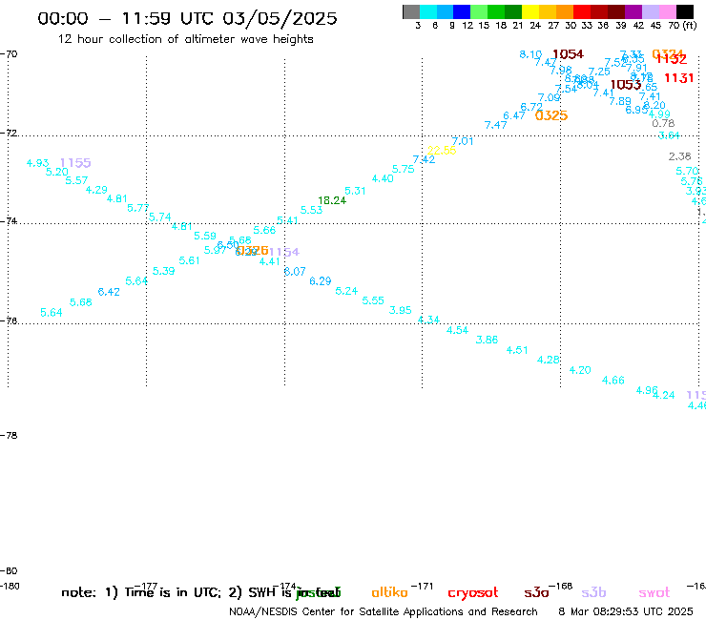This screenshot has width=706, height=620.
Task: Click the 5.55 wave height reading
Action: (x=373, y=300)
